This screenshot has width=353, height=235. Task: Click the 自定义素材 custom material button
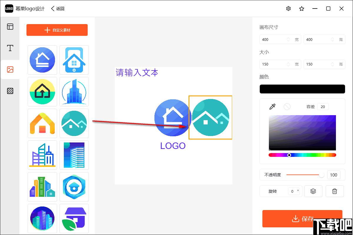(x=57, y=30)
